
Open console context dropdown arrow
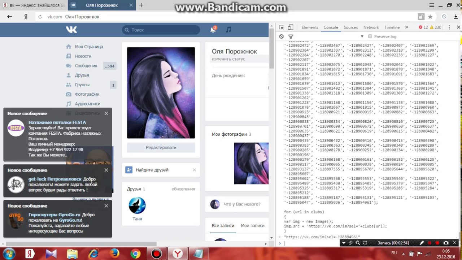[x=362, y=36]
